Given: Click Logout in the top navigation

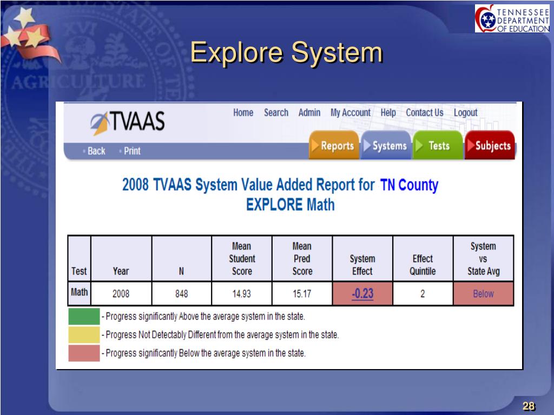Looking at the screenshot, I should pyautogui.click(x=465, y=112).
